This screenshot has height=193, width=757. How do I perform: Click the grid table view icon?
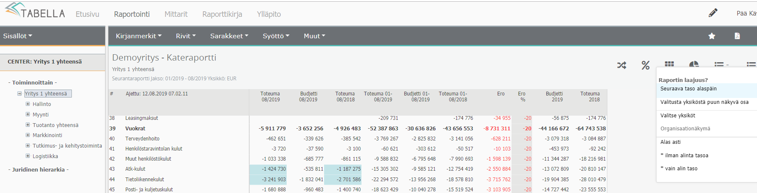(x=670, y=64)
